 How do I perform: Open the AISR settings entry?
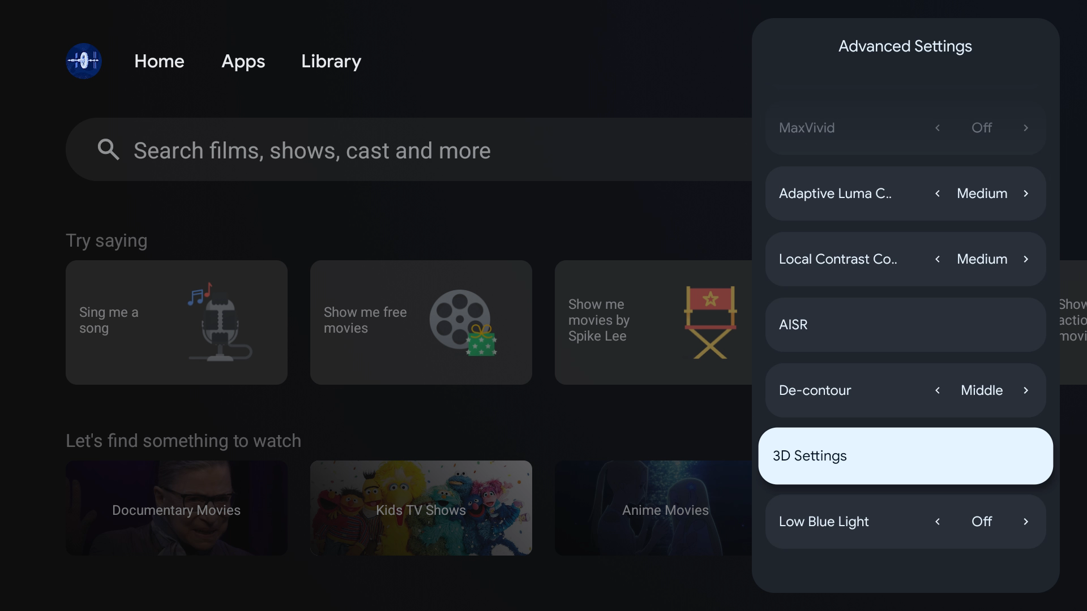[905, 325]
